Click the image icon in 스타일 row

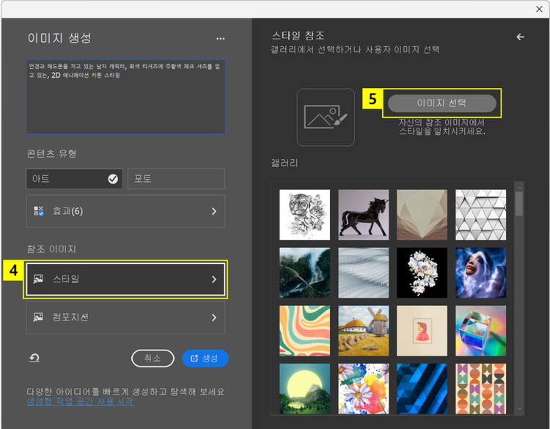[38, 279]
